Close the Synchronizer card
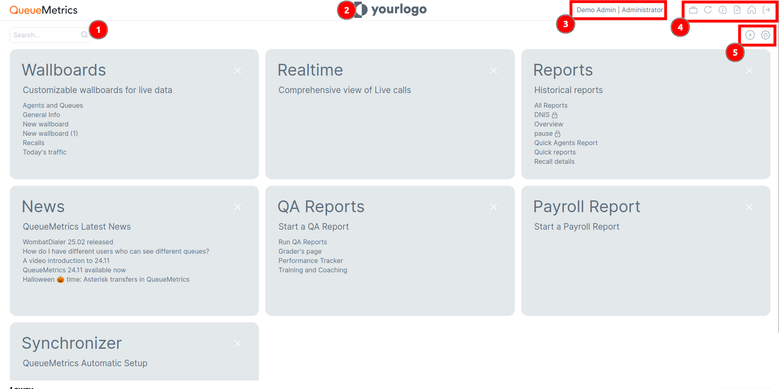The height and width of the screenshot is (389, 779). pos(238,343)
